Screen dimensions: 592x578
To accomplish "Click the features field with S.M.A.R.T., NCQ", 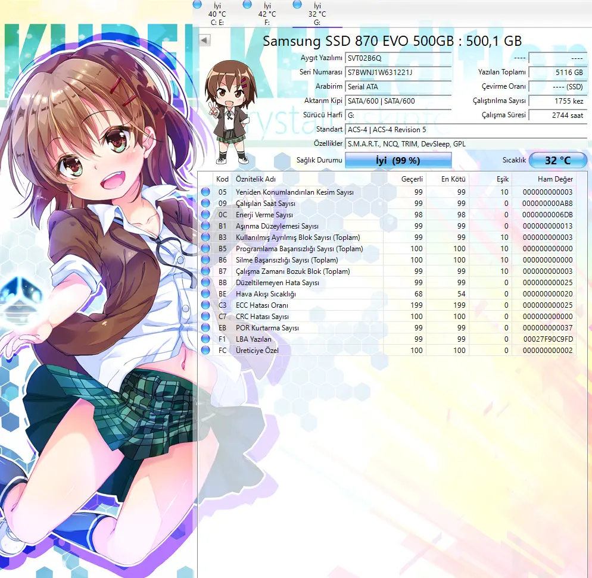I will point(466,143).
